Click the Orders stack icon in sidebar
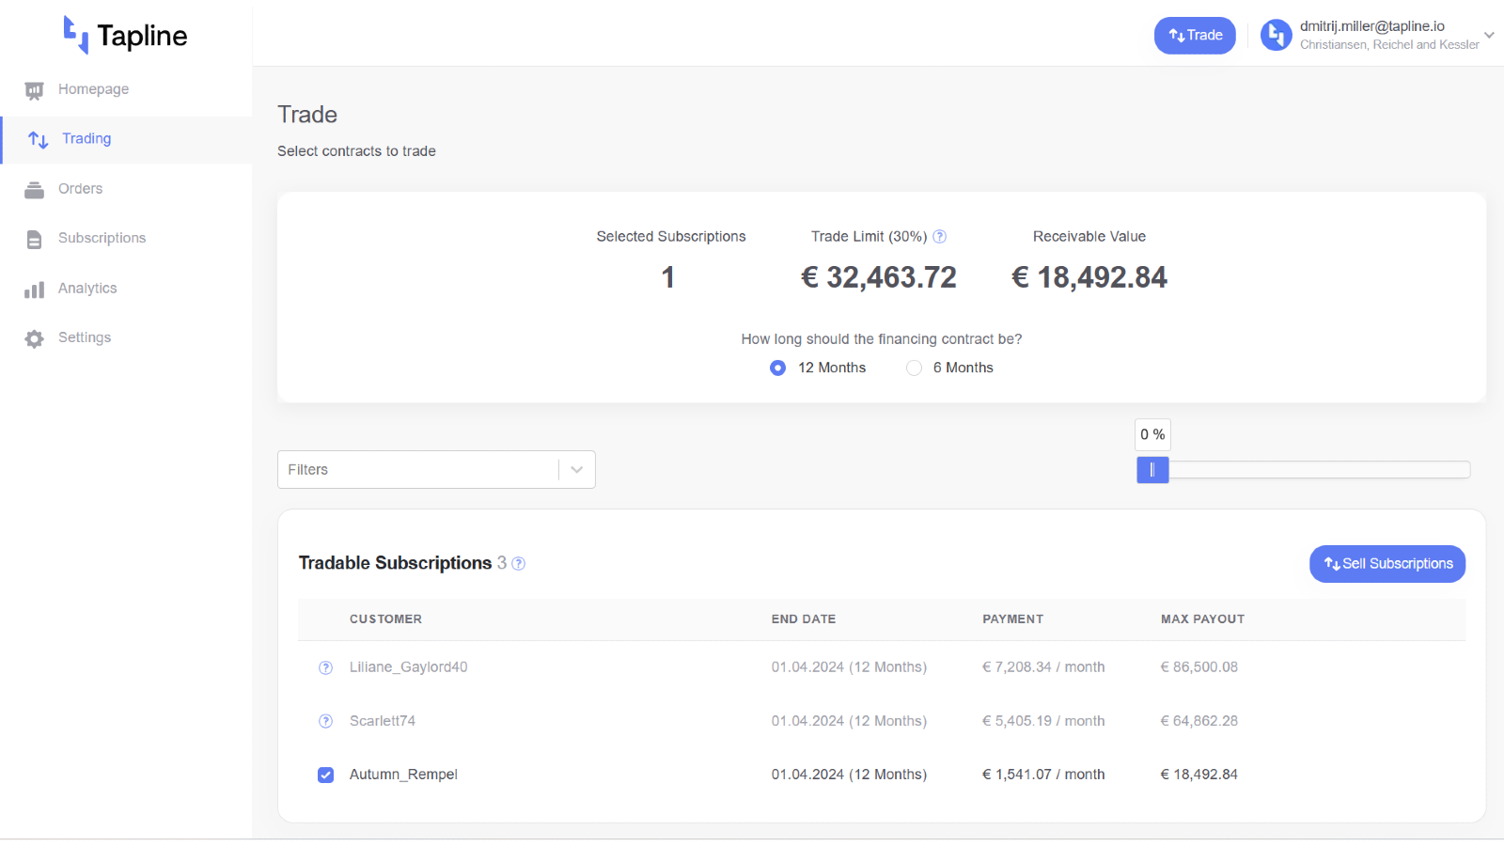1504x846 pixels. coord(35,190)
